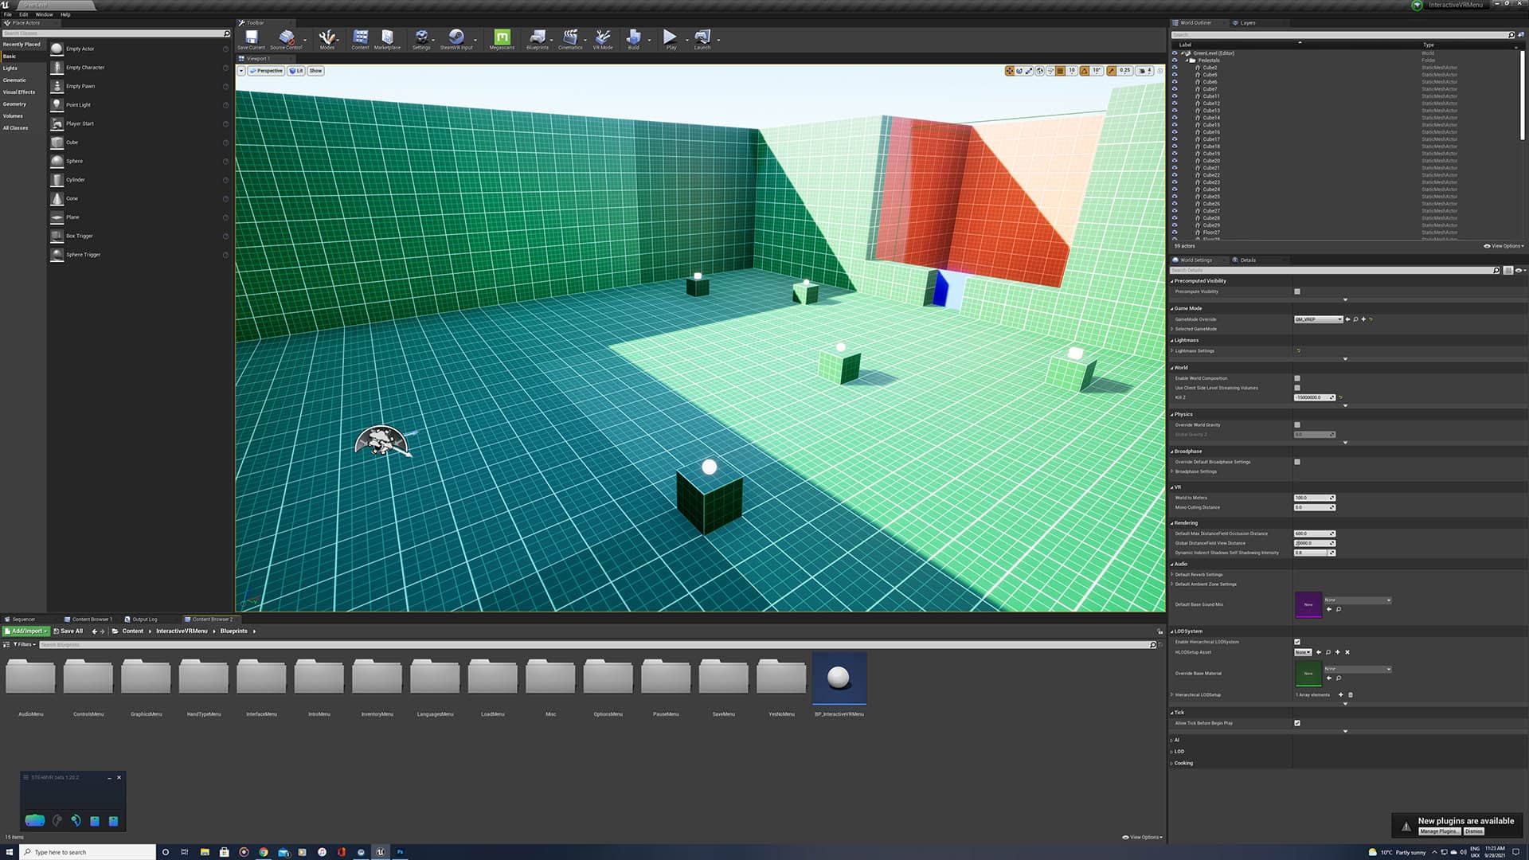Toggle Precompute Visibility checkbox
Screen dimensions: 1529x860
coord(1297,291)
